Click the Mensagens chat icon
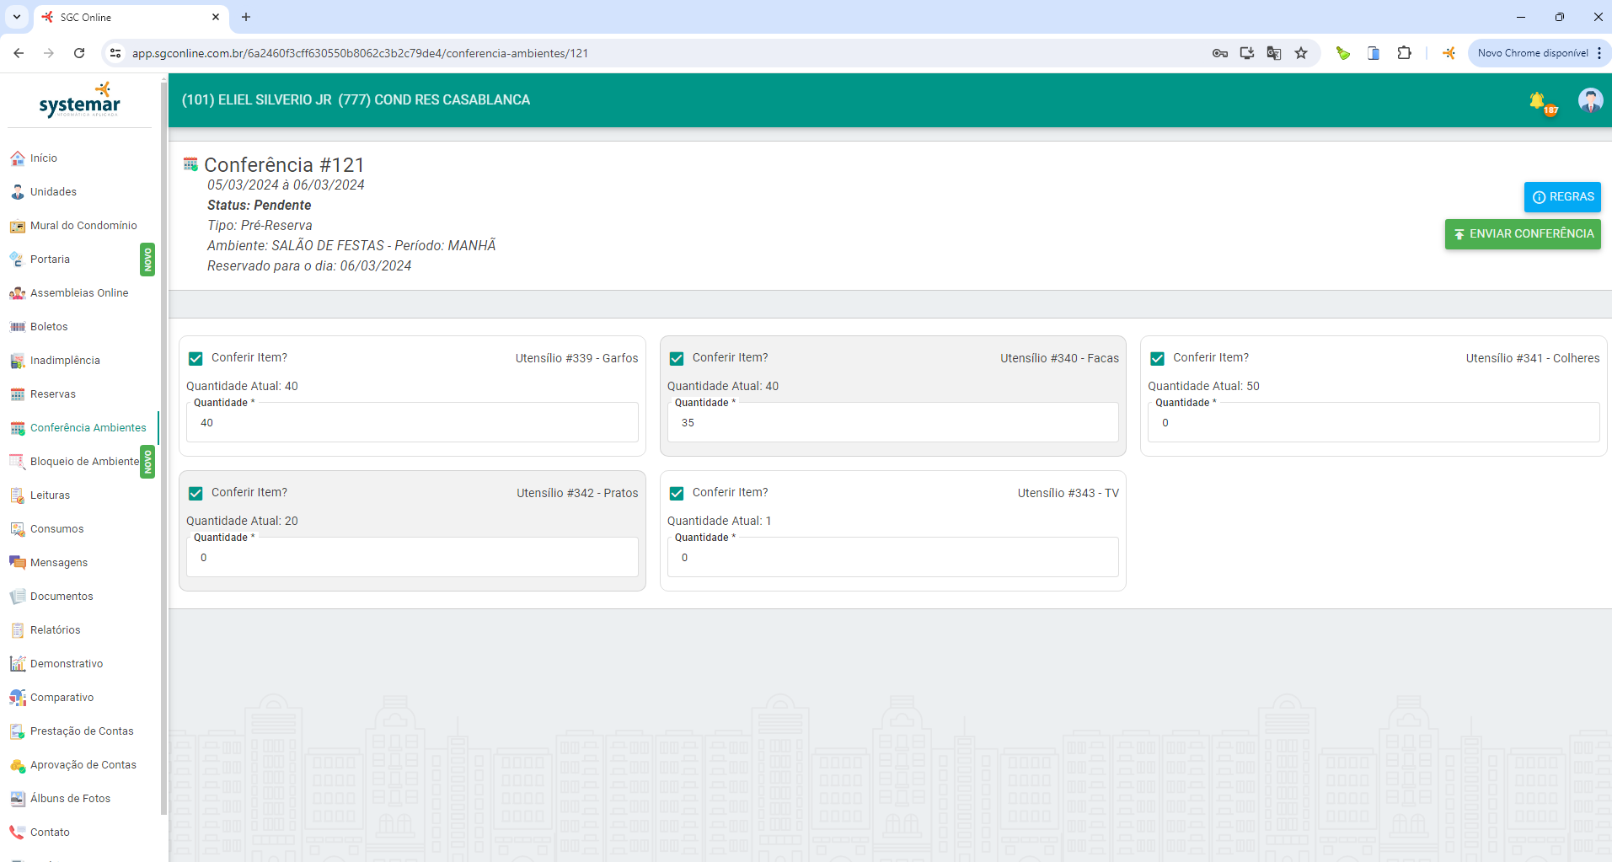The width and height of the screenshot is (1612, 862). click(x=17, y=563)
